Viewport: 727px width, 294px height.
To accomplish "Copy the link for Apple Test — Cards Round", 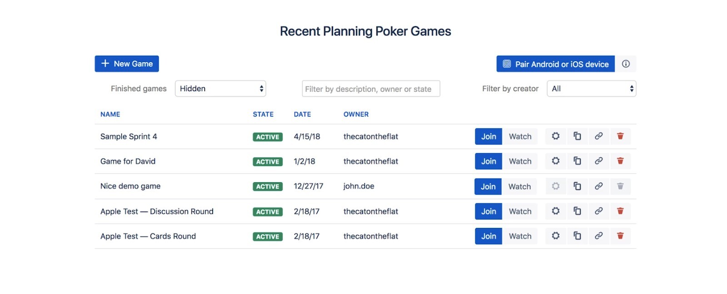I will 599,236.
